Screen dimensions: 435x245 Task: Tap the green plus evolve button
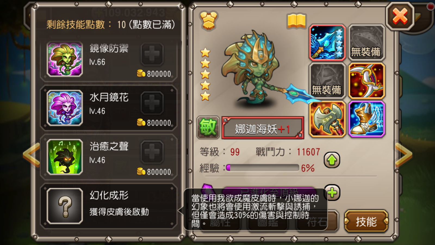(332, 192)
